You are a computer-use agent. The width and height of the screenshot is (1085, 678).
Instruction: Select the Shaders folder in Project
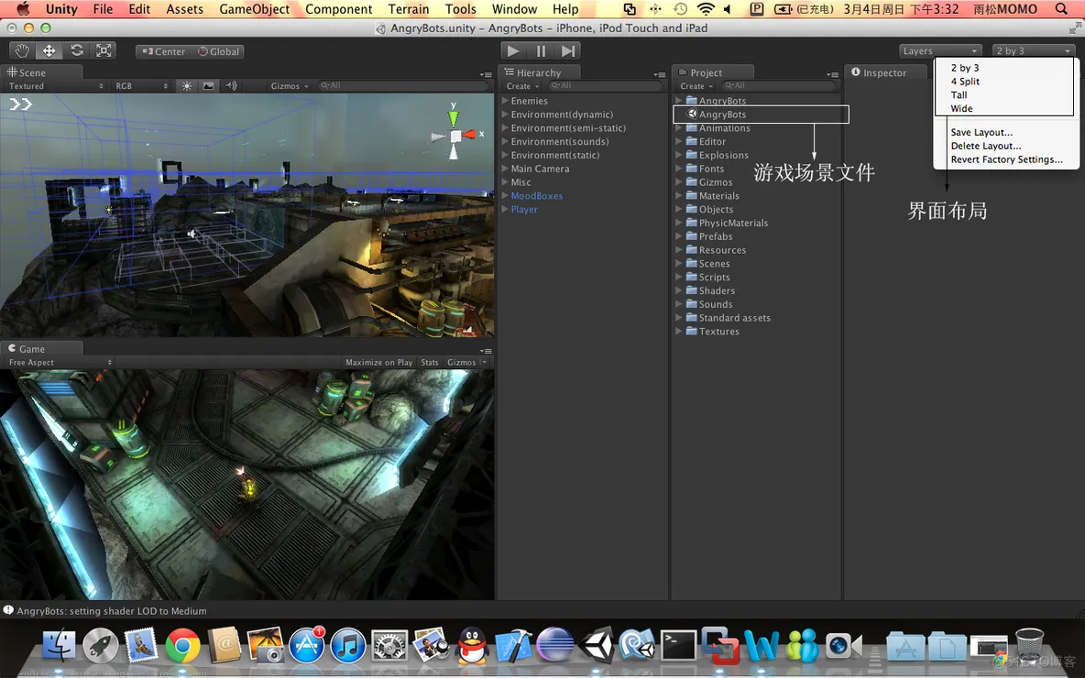[717, 290]
